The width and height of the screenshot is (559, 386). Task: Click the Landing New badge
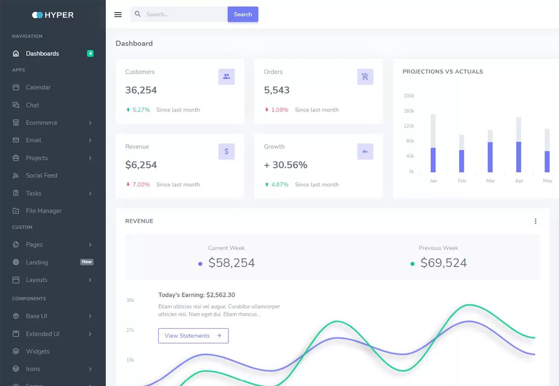87,262
